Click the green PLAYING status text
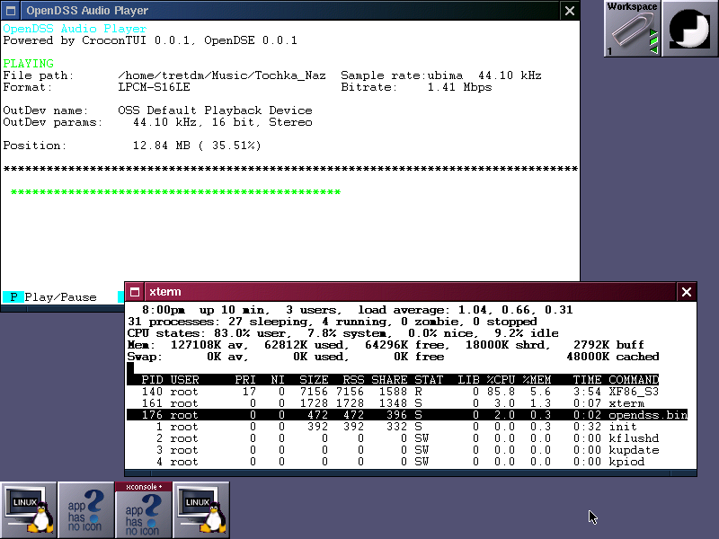 click(29, 63)
